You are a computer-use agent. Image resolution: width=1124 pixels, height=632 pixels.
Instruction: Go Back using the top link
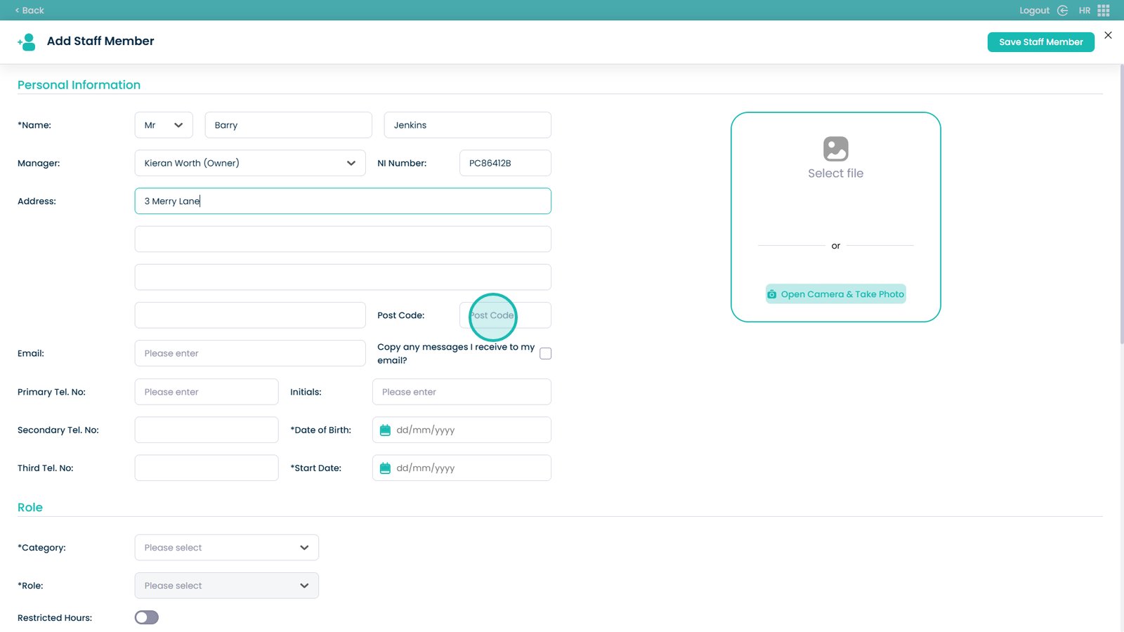point(30,11)
